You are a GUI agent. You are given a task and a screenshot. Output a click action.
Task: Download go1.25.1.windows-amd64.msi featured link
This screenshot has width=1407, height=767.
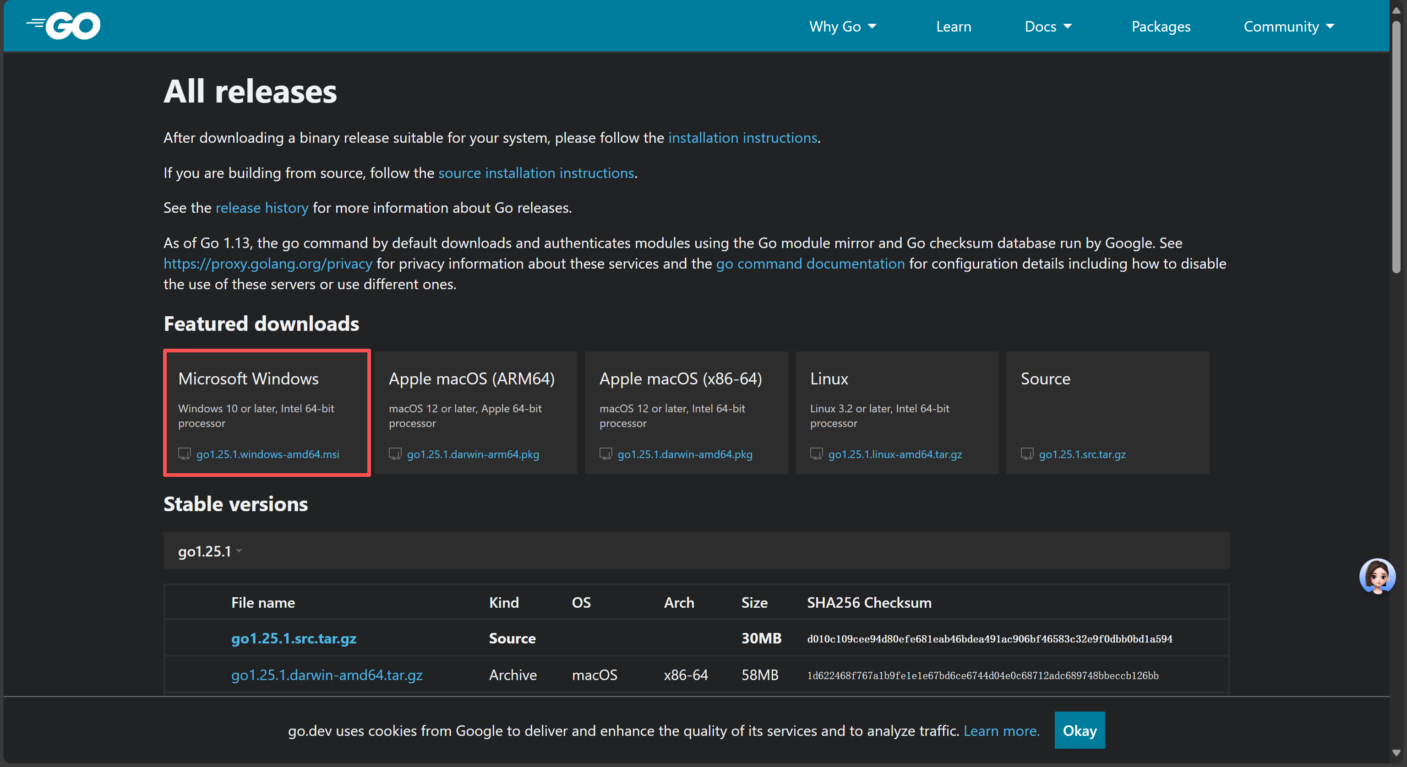267,454
